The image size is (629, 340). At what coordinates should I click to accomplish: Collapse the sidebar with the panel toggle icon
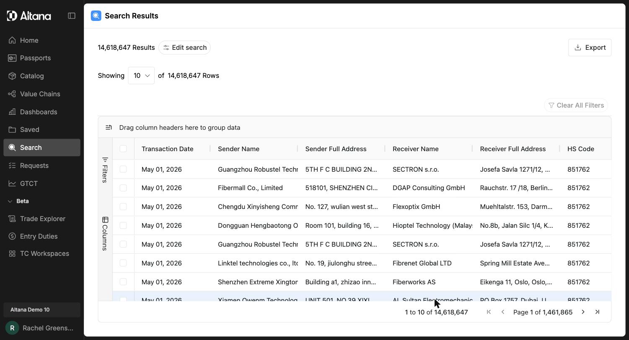click(x=72, y=16)
